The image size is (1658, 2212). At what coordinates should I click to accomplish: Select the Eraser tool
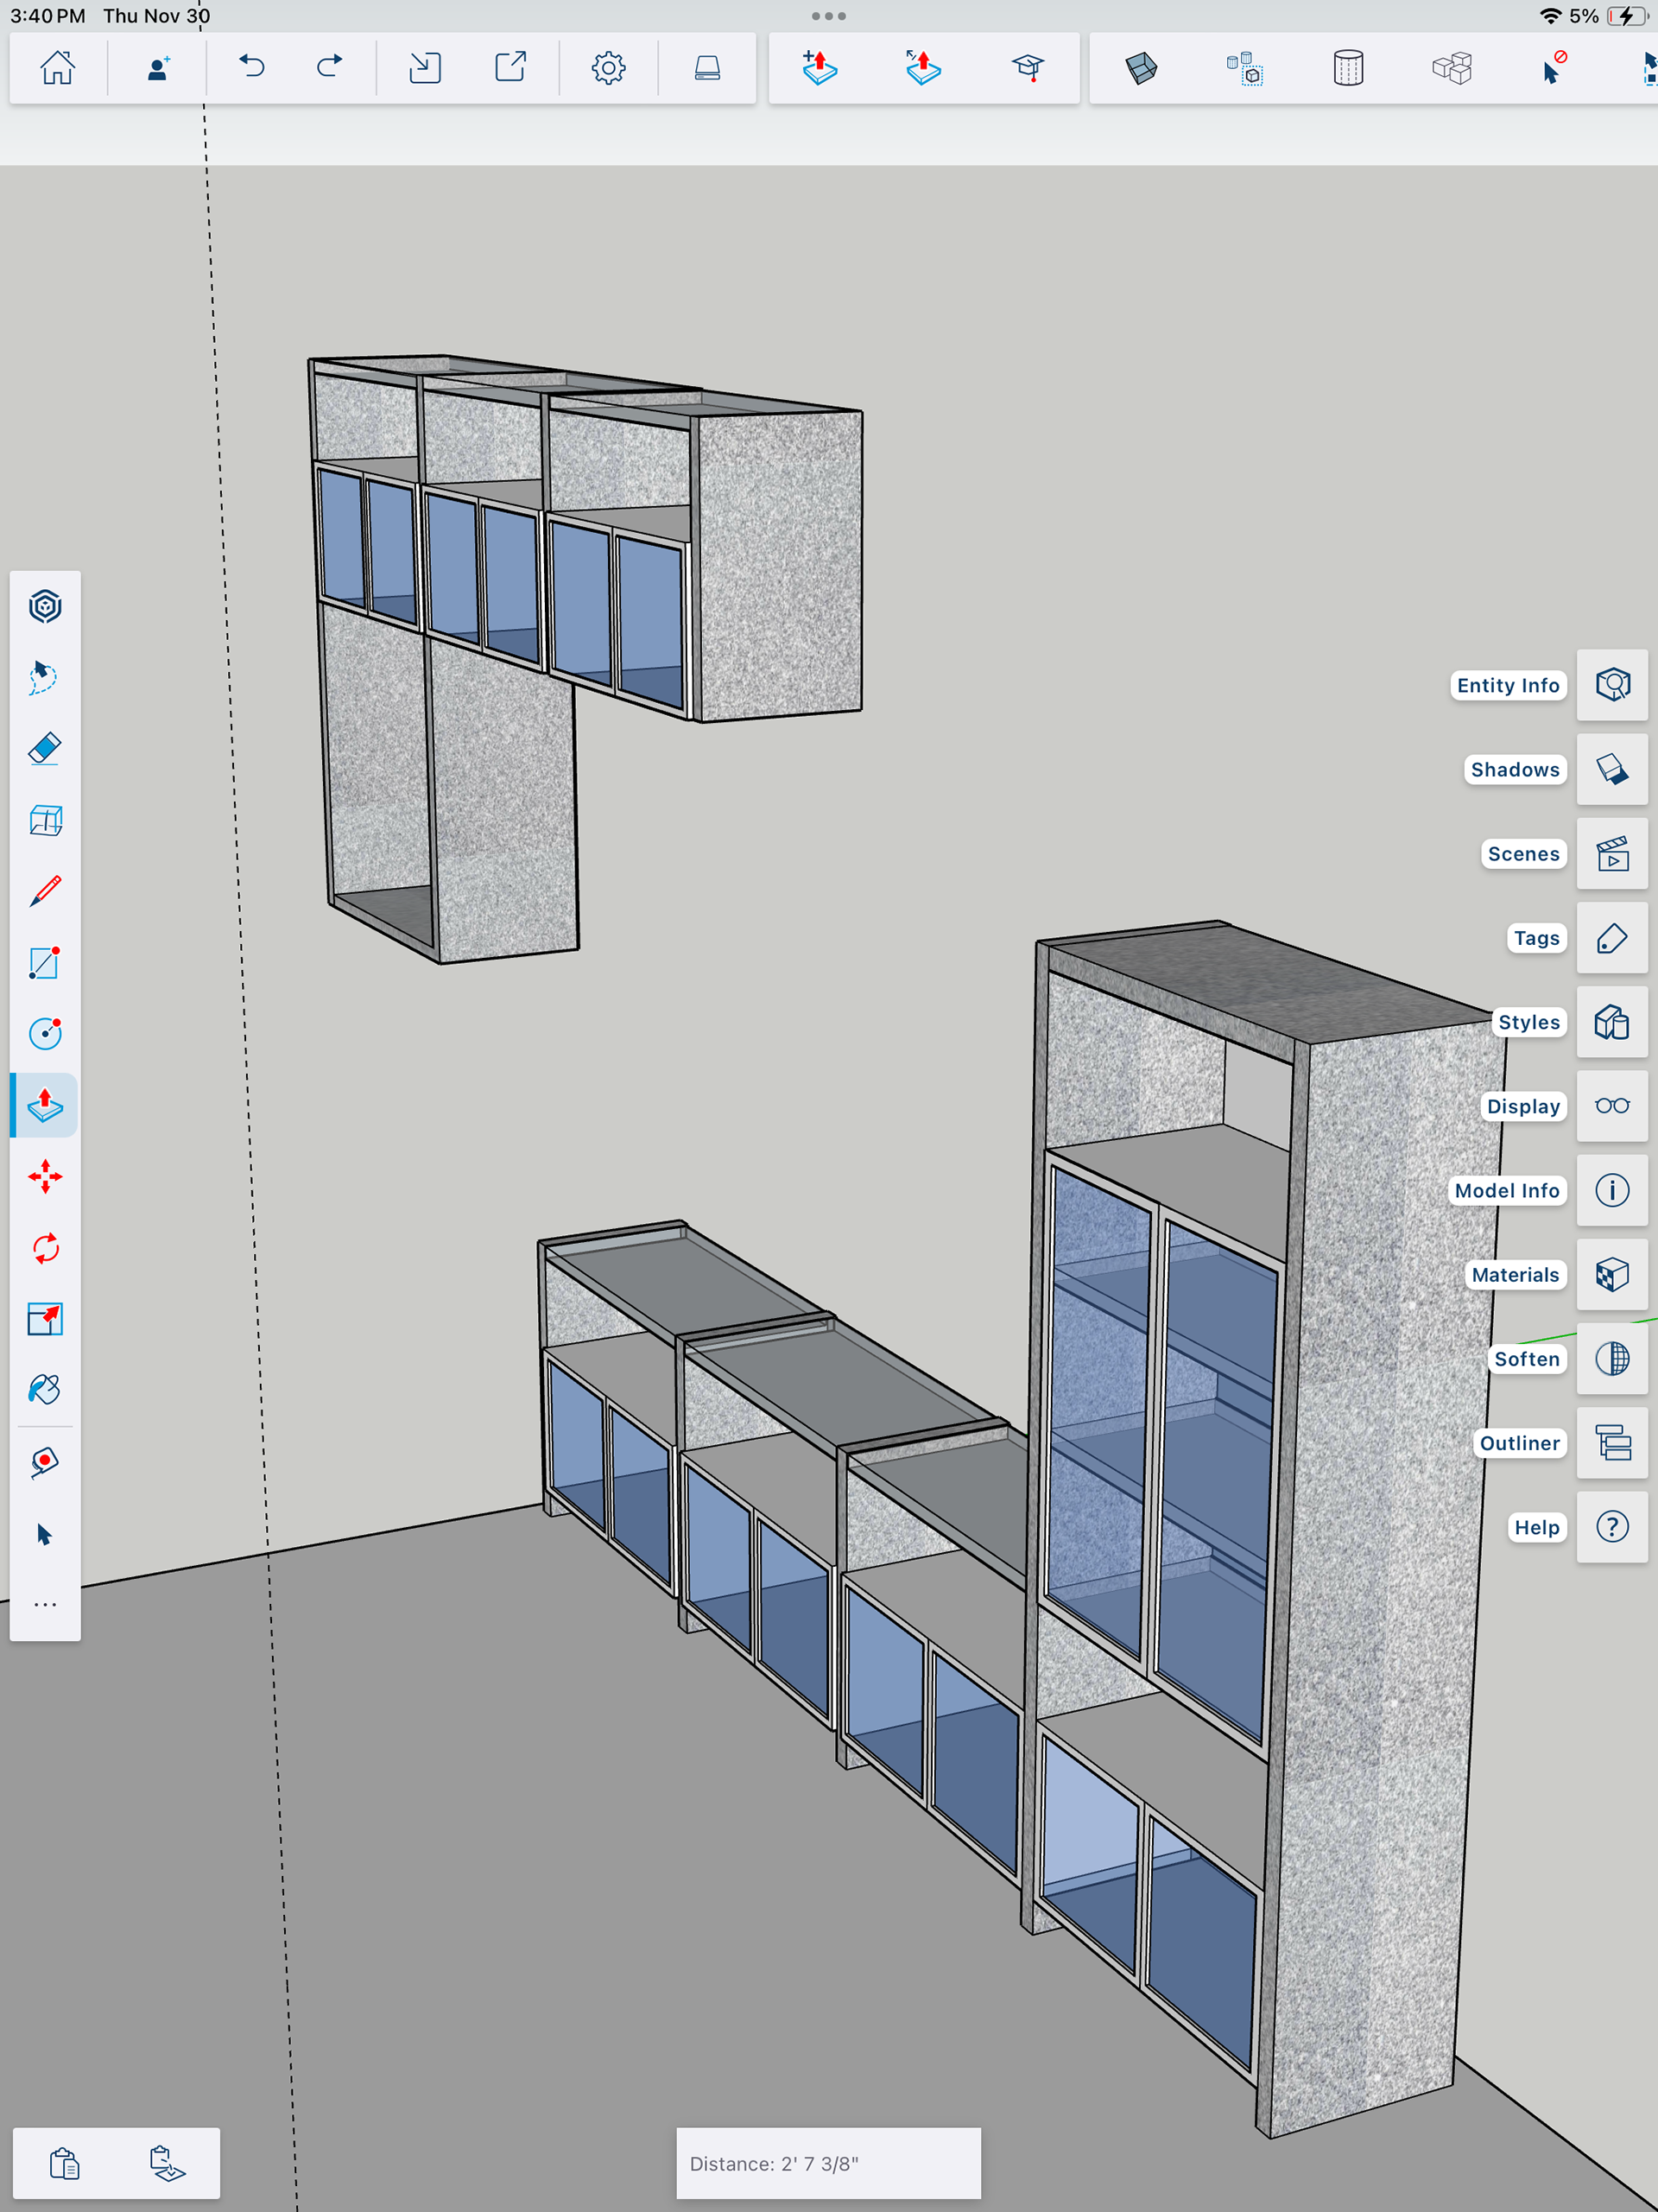point(45,749)
